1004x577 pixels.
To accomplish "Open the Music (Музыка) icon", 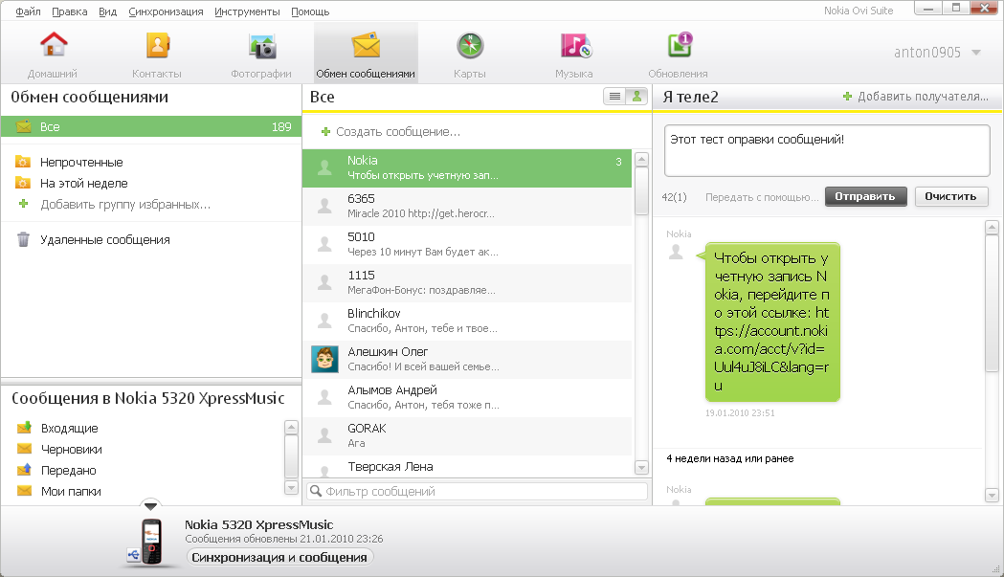I will [575, 46].
